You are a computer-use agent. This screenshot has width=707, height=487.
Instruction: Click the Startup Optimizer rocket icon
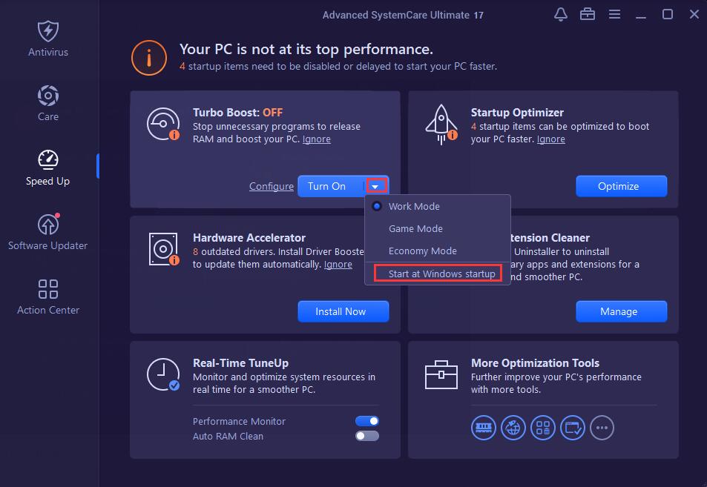pyautogui.click(x=441, y=125)
